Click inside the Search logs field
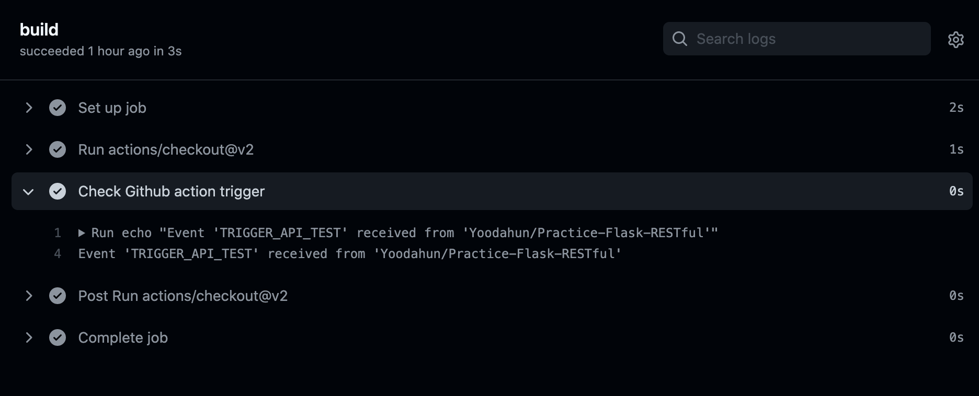The image size is (979, 396). (x=784, y=39)
